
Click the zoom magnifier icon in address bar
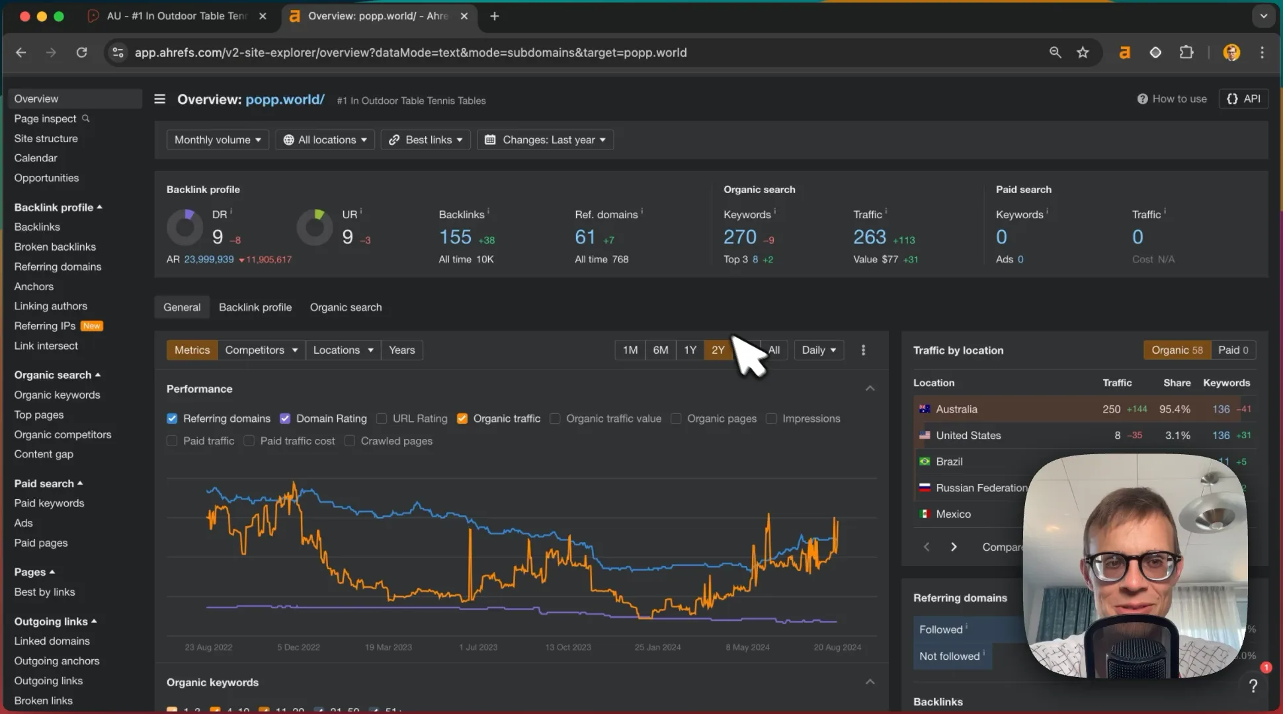(x=1055, y=52)
